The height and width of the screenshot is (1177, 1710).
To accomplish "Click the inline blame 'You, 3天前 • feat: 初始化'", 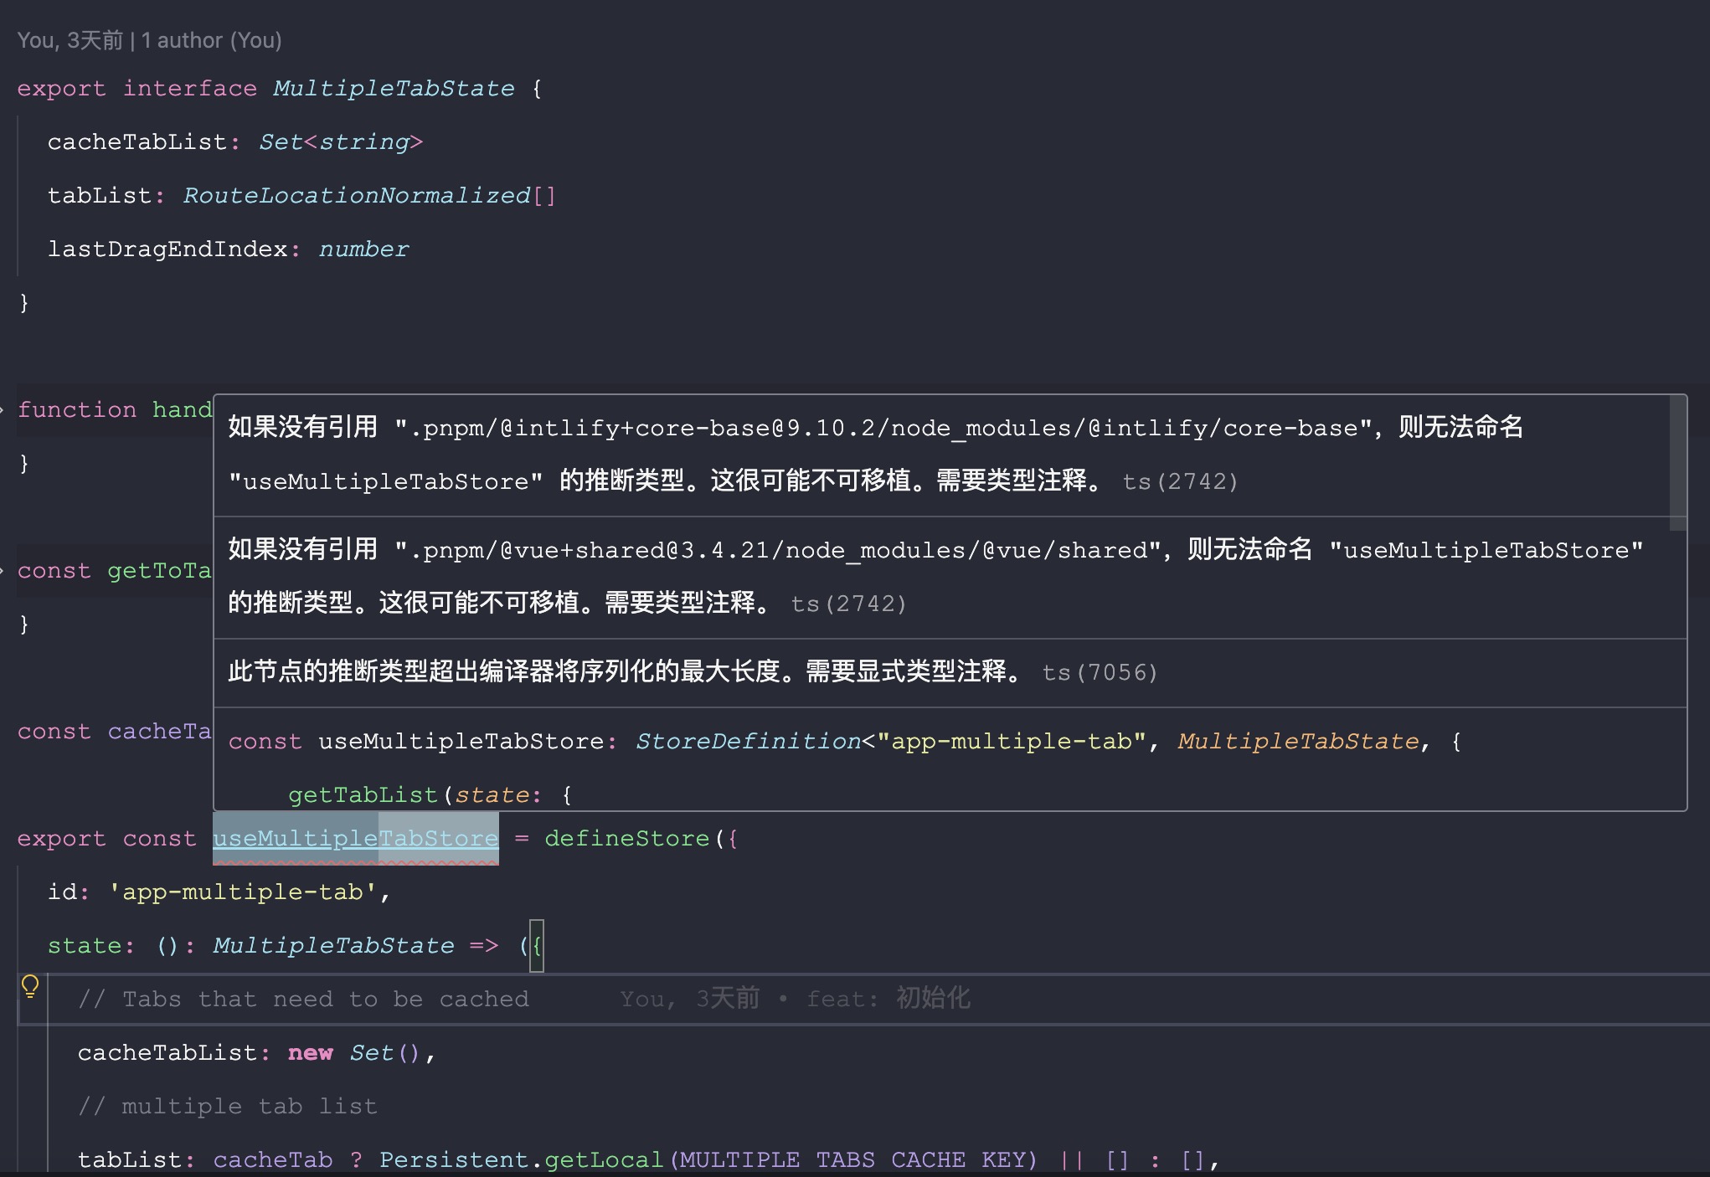I will click(x=795, y=999).
